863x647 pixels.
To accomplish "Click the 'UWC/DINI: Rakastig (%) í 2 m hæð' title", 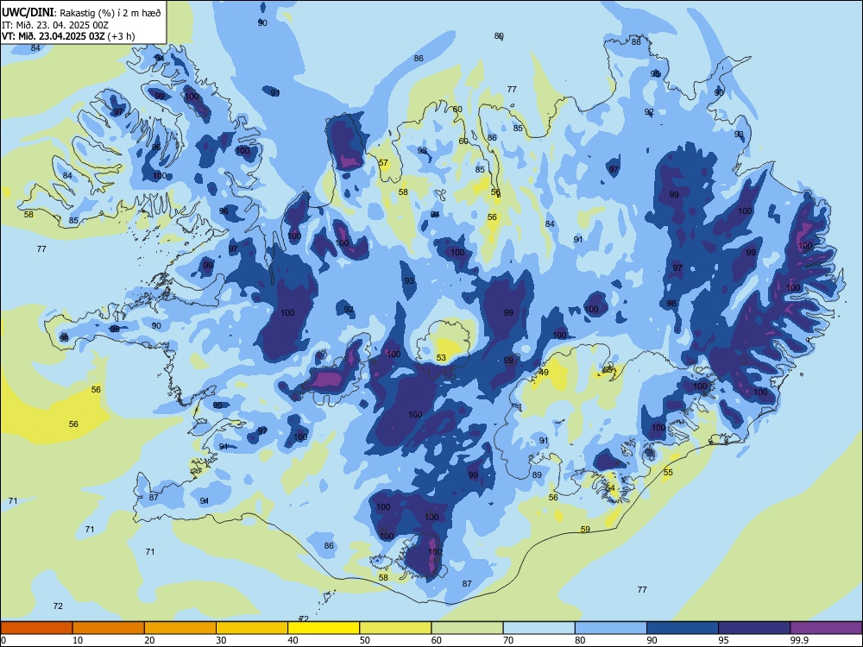I will [81, 13].
